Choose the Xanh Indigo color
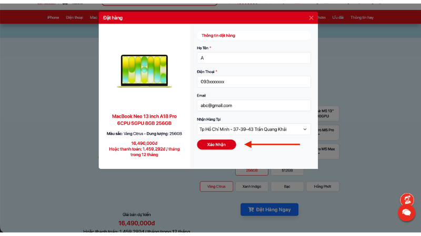This screenshot has height=236, width=421. tap(252, 187)
